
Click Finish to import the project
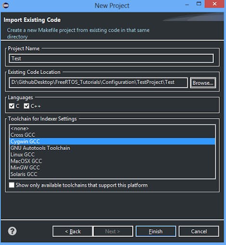click(156, 232)
